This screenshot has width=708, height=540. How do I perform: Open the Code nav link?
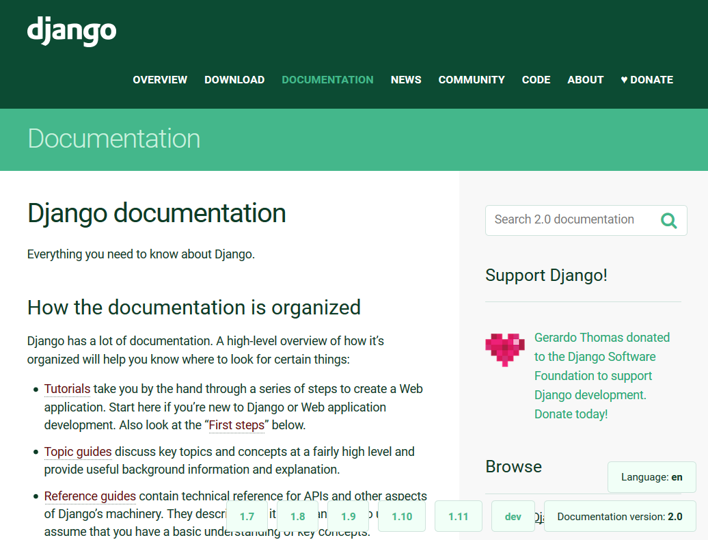coord(536,80)
